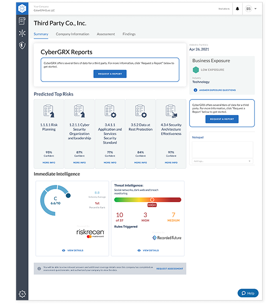Click the '1st' percentile rank value
Screen dimensions: 280x304
[97, 203]
